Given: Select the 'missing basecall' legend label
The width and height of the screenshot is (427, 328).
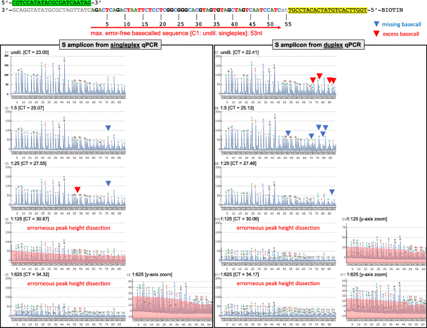Looking at the screenshot, I should [401, 24].
